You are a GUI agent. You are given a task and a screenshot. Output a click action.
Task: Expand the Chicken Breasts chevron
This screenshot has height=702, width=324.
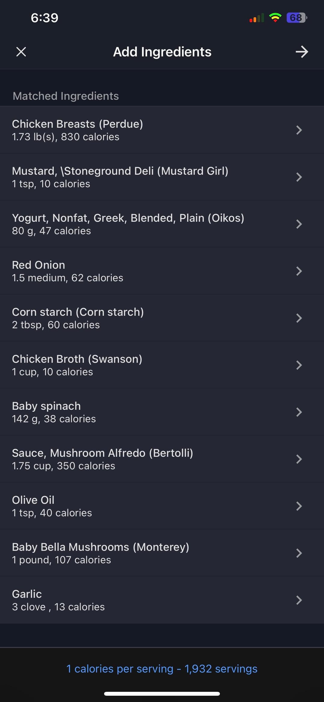[299, 130]
